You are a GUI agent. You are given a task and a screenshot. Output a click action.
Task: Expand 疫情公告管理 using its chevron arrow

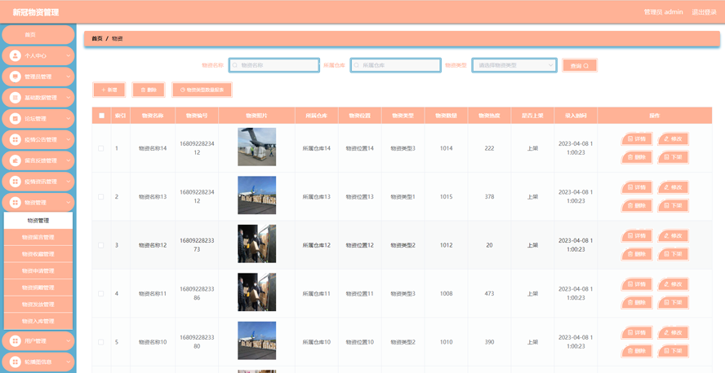click(69, 140)
